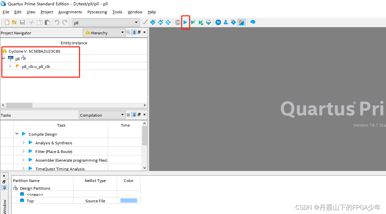Open the Tasks panel list-menu icon
This screenshot has height=214, width=386.
point(128,115)
